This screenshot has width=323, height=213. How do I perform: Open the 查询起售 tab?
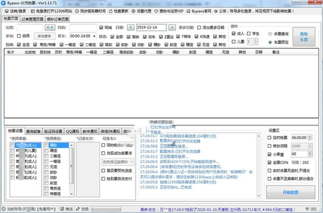pos(33,131)
